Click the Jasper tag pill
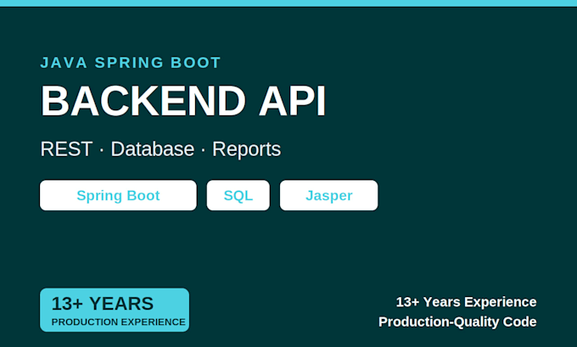This screenshot has height=347, width=577. [x=328, y=195]
